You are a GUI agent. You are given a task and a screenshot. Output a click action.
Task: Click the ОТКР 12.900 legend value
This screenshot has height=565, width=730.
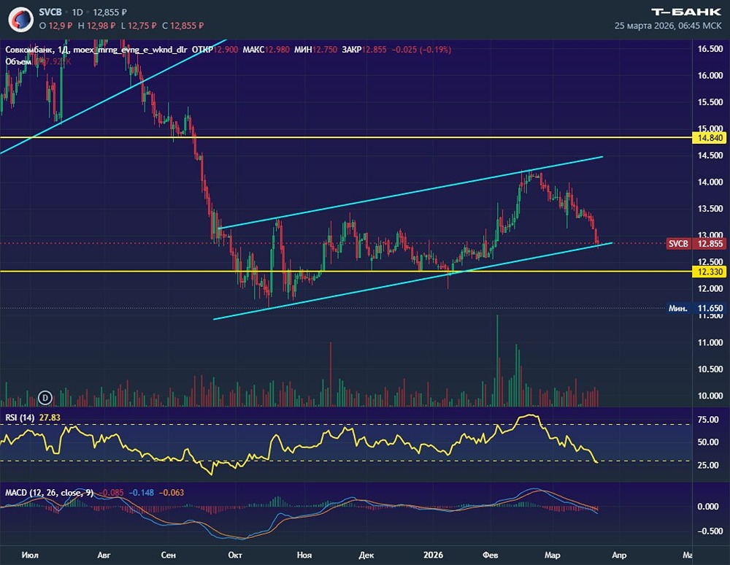[215, 50]
